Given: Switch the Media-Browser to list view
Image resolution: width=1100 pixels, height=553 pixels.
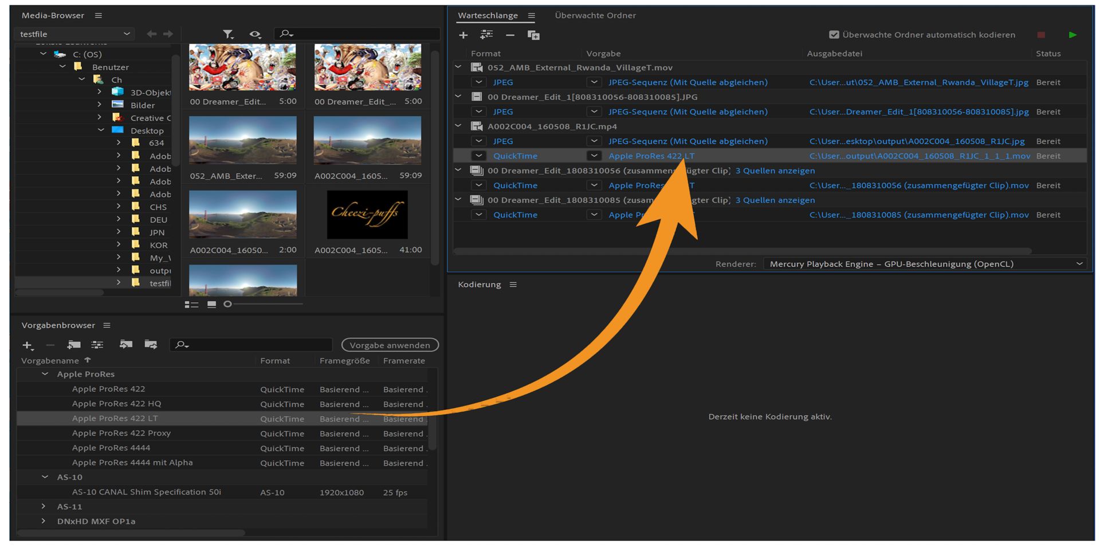Looking at the screenshot, I should coord(191,305).
